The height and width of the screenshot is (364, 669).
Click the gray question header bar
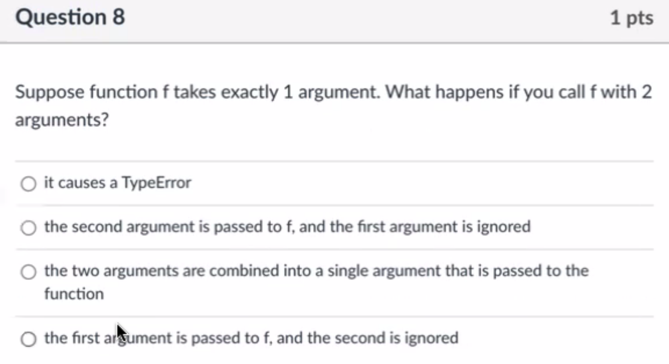334,21
